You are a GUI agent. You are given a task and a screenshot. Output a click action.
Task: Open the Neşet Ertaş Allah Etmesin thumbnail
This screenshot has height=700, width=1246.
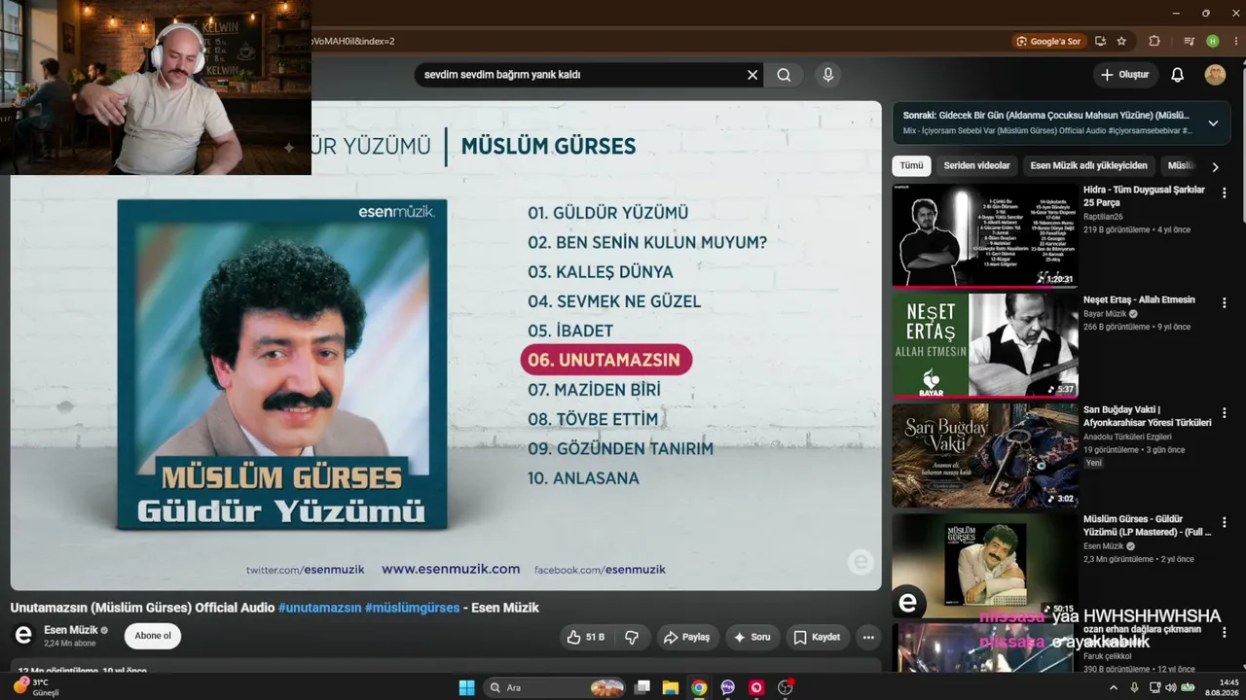(985, 345)
